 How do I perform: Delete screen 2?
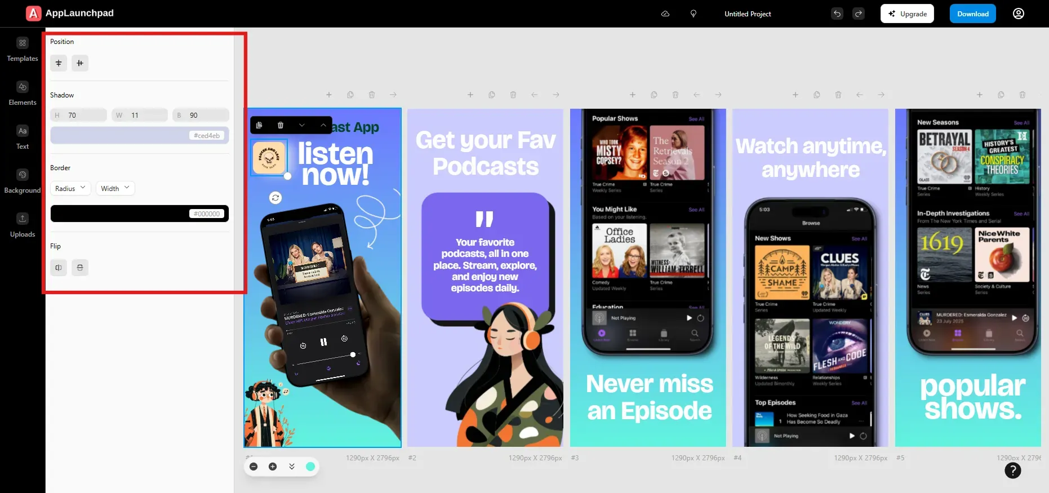click(x=513, y=95)
